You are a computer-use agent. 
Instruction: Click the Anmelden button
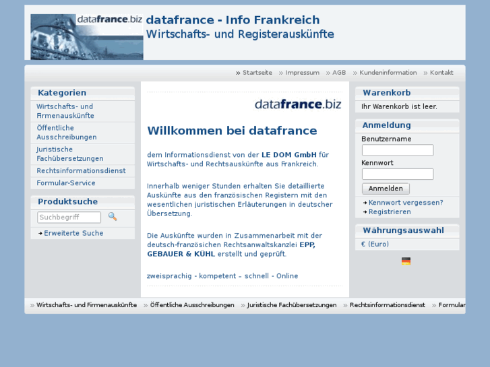pos(386,189)
